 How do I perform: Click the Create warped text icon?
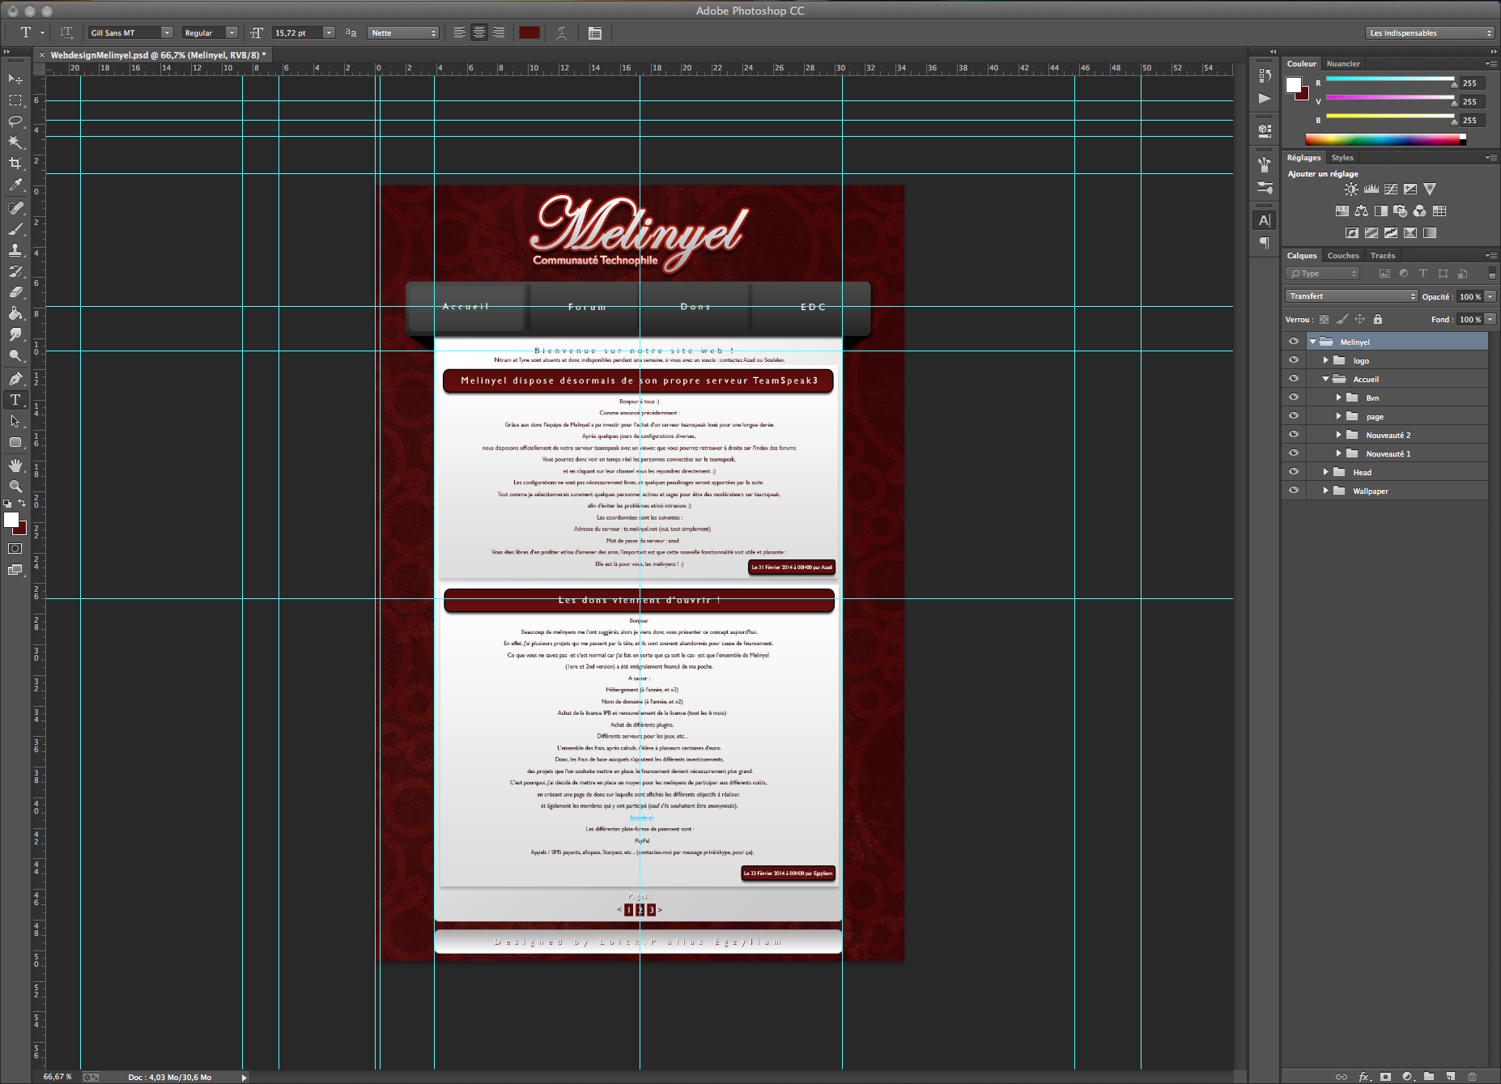(x=561, y=32)
